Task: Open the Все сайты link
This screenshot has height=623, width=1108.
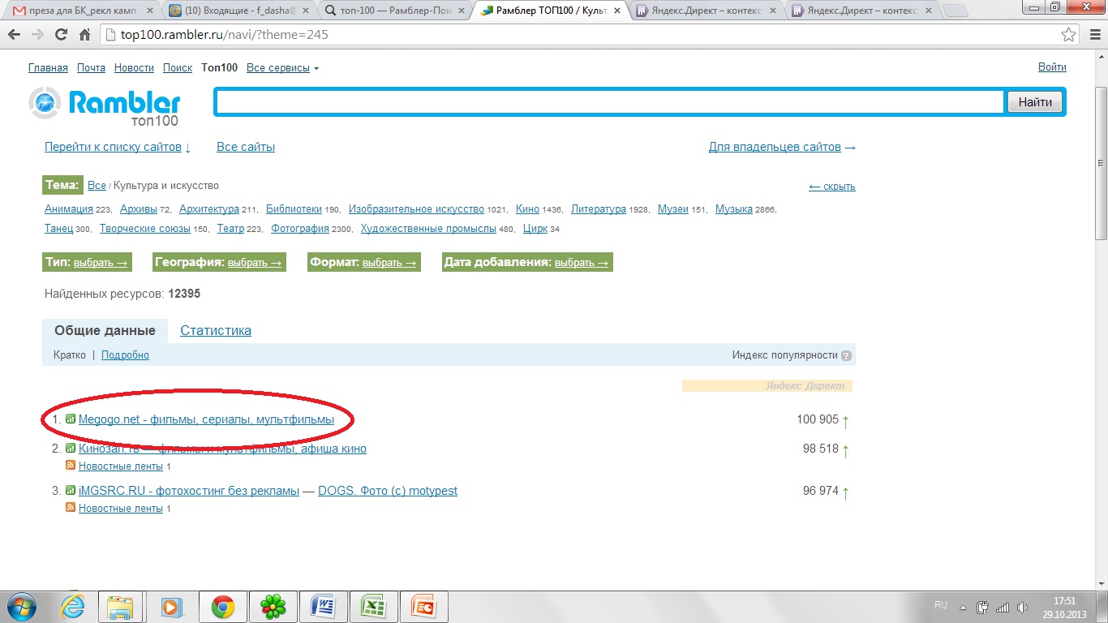Action: [246, 147]
